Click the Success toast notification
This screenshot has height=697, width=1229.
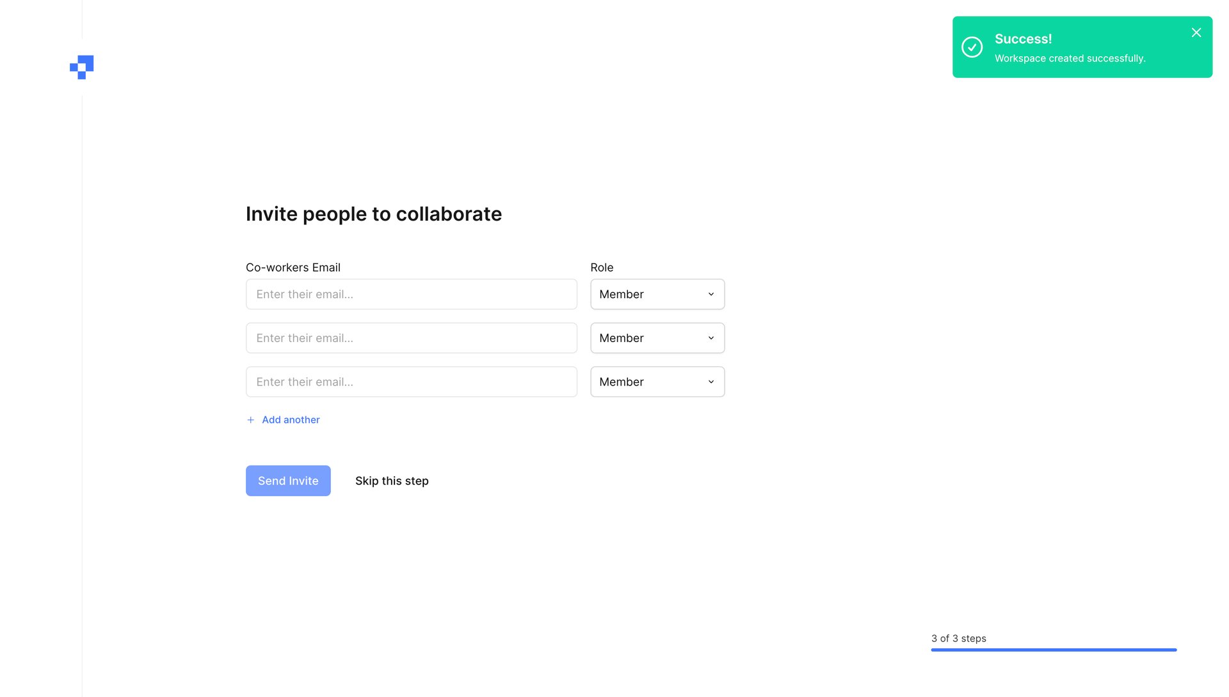click(x=1082, y=47)
